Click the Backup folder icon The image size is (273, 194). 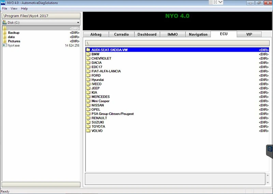tap(5, 32)
